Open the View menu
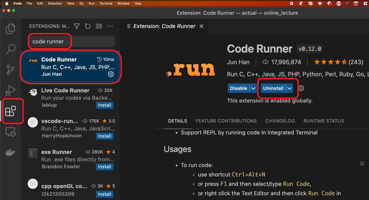Screen dimensions: 369x200 (71, 3)
